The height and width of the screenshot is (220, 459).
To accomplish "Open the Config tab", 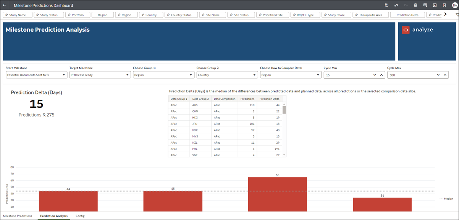I will pyautogui.click(x=80, y=216).
